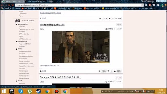Open author NOIS under Русификатор GTA 4 image
167x94 pixels.
pos(44,71)
